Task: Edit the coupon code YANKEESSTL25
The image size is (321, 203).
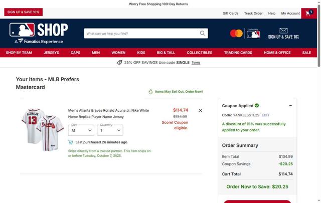Action: tap(265, 115)
